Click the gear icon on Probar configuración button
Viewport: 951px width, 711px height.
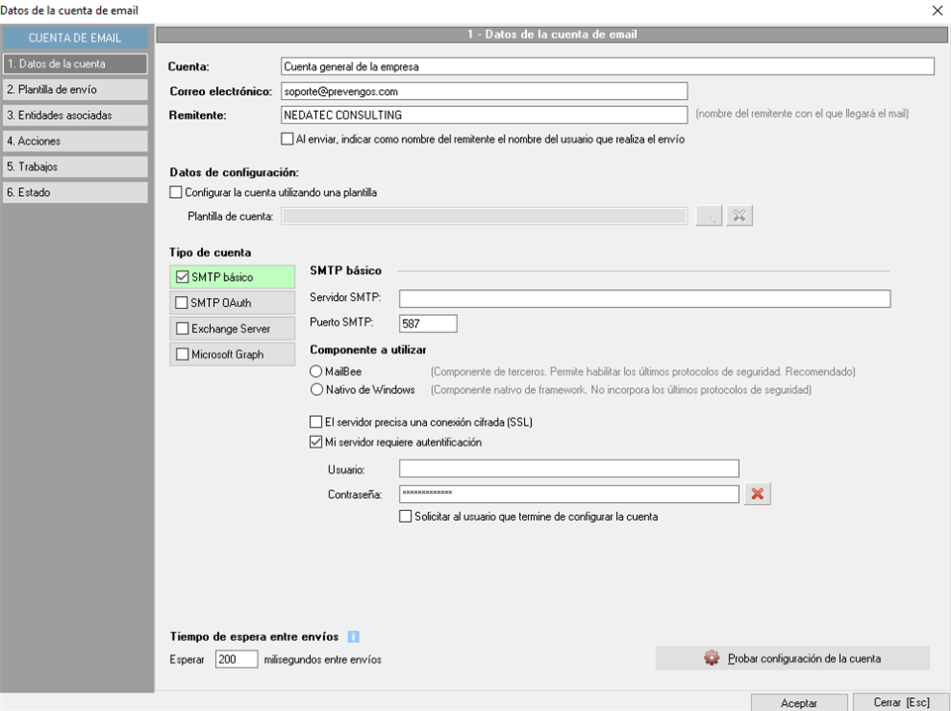pos(711,659)
